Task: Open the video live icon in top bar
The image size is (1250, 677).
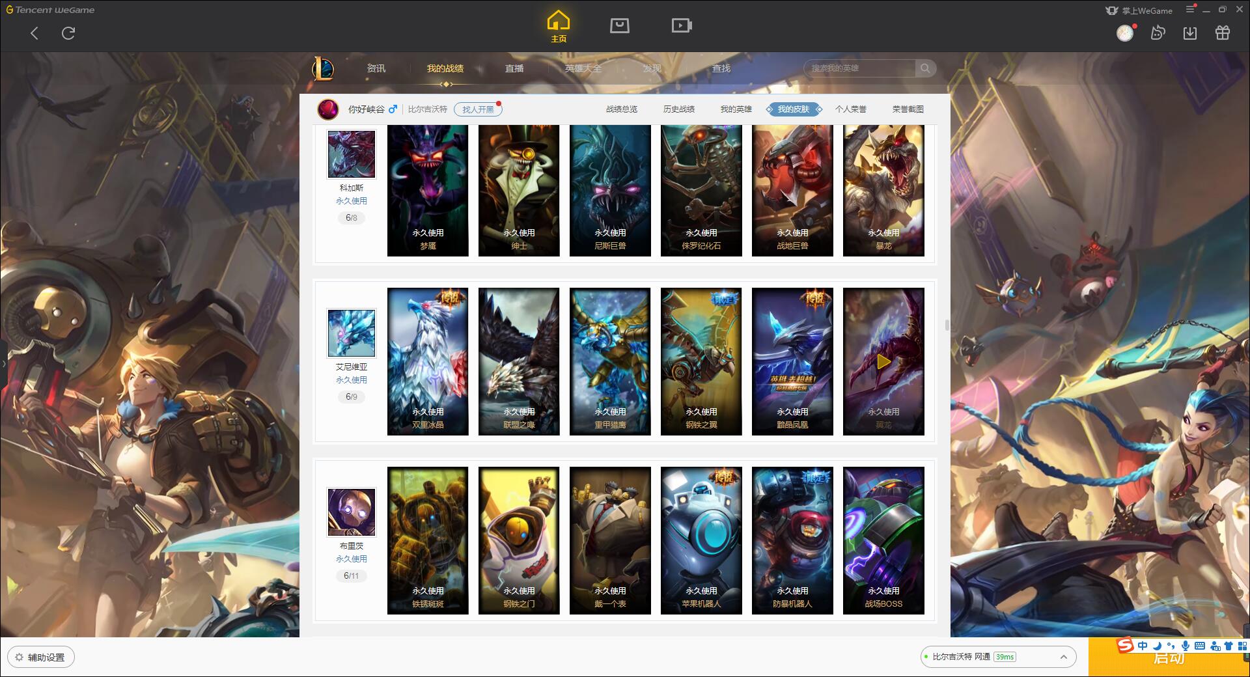Action: click(682, 25)
